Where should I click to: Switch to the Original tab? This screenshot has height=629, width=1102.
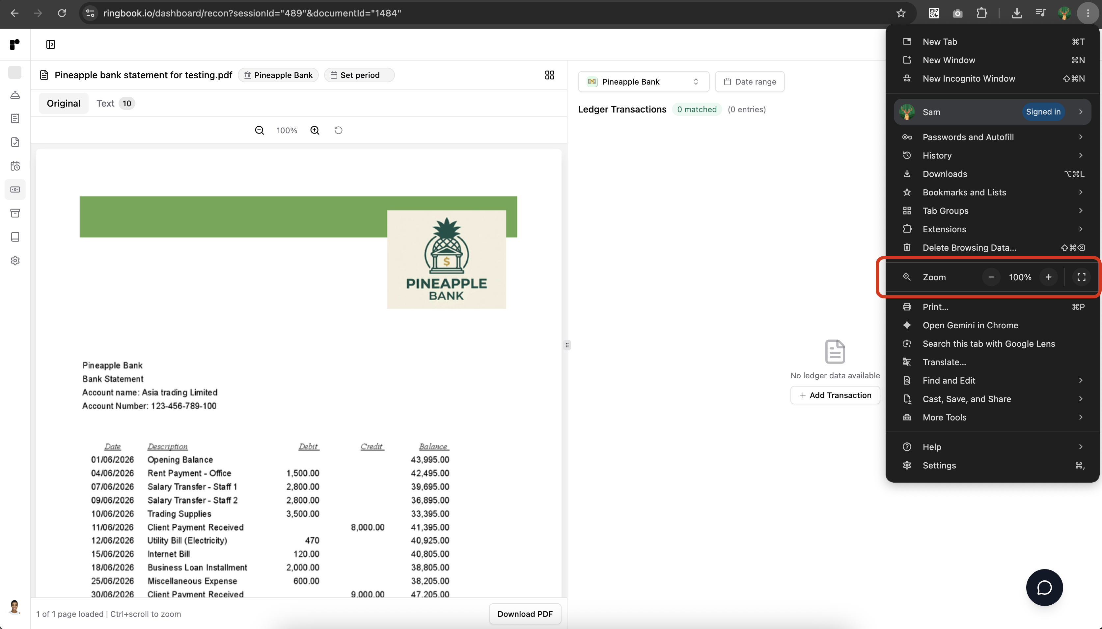click(x=64, y=103)
